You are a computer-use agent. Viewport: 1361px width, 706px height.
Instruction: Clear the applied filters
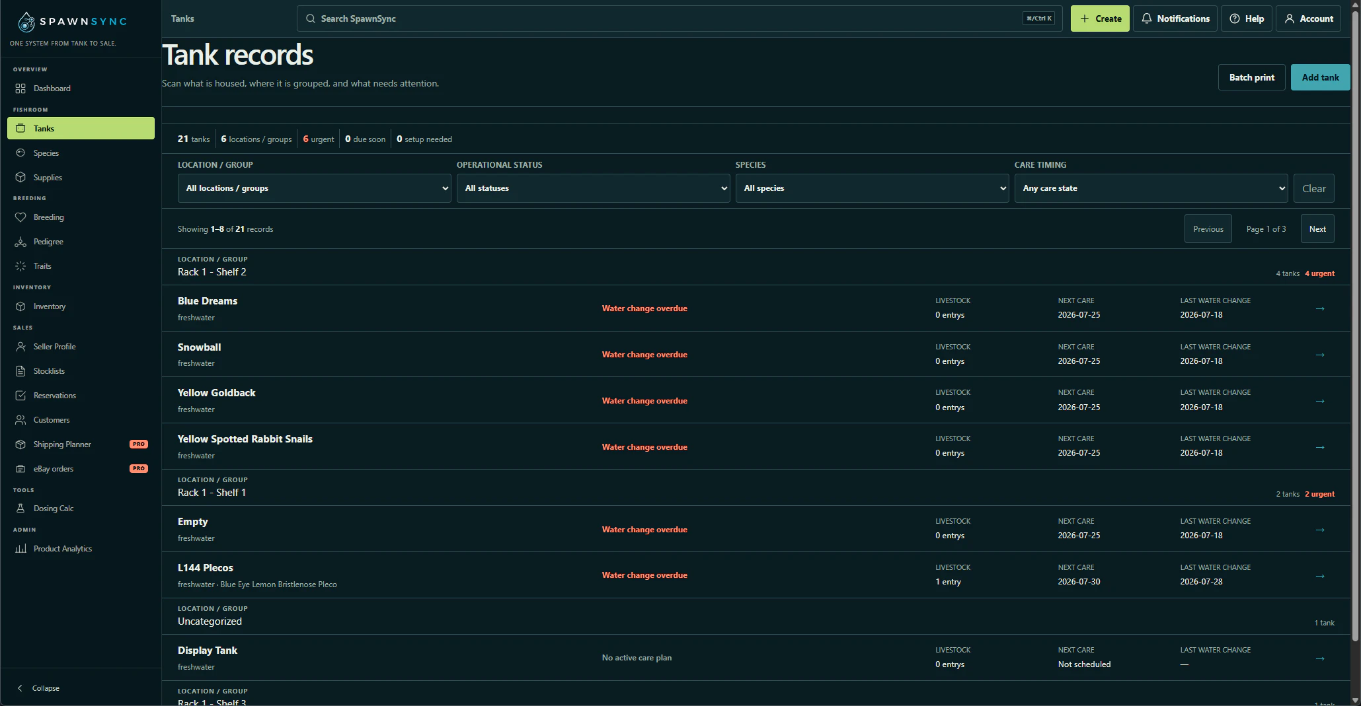click(x=1313, y=188)
